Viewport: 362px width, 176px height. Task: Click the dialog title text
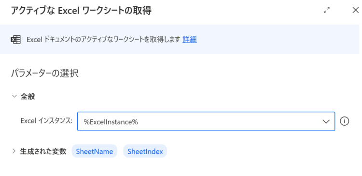click(x=81, y=11)
